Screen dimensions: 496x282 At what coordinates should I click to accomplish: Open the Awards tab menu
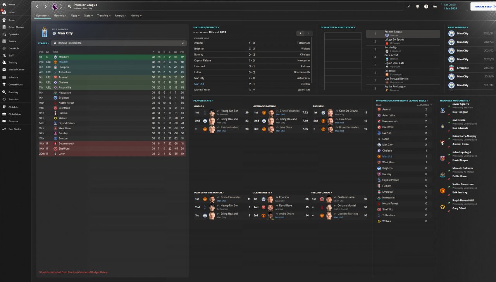pos(121,16)
